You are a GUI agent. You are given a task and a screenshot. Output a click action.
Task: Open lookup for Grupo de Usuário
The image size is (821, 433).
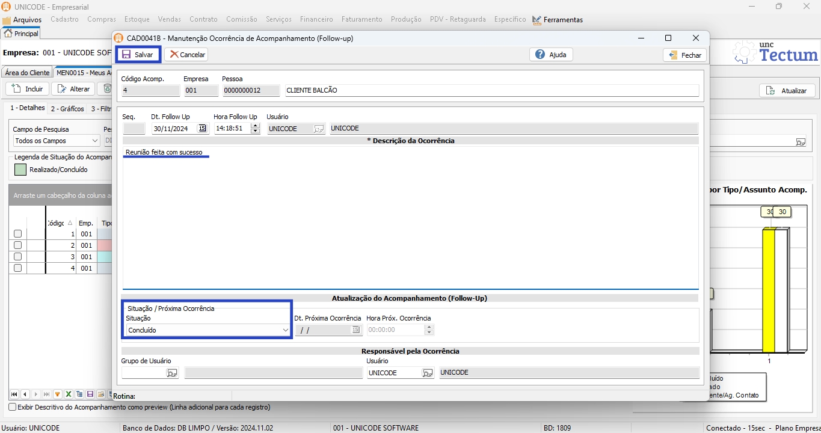(172, 373)
